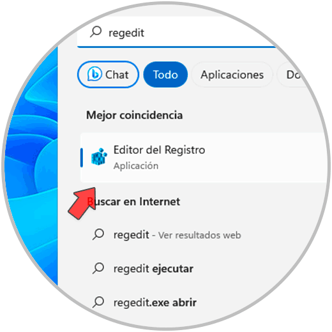Click the magnifier beside regedit.exe abrir

[98, 302]
